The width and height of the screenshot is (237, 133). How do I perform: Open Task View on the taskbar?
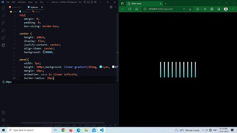(x=55, y=130)
